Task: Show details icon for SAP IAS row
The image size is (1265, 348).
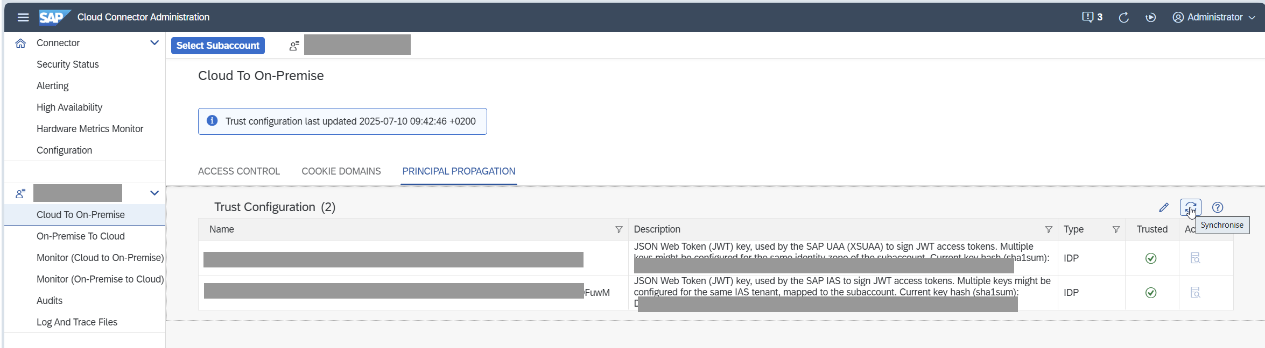Action: 1195,293
